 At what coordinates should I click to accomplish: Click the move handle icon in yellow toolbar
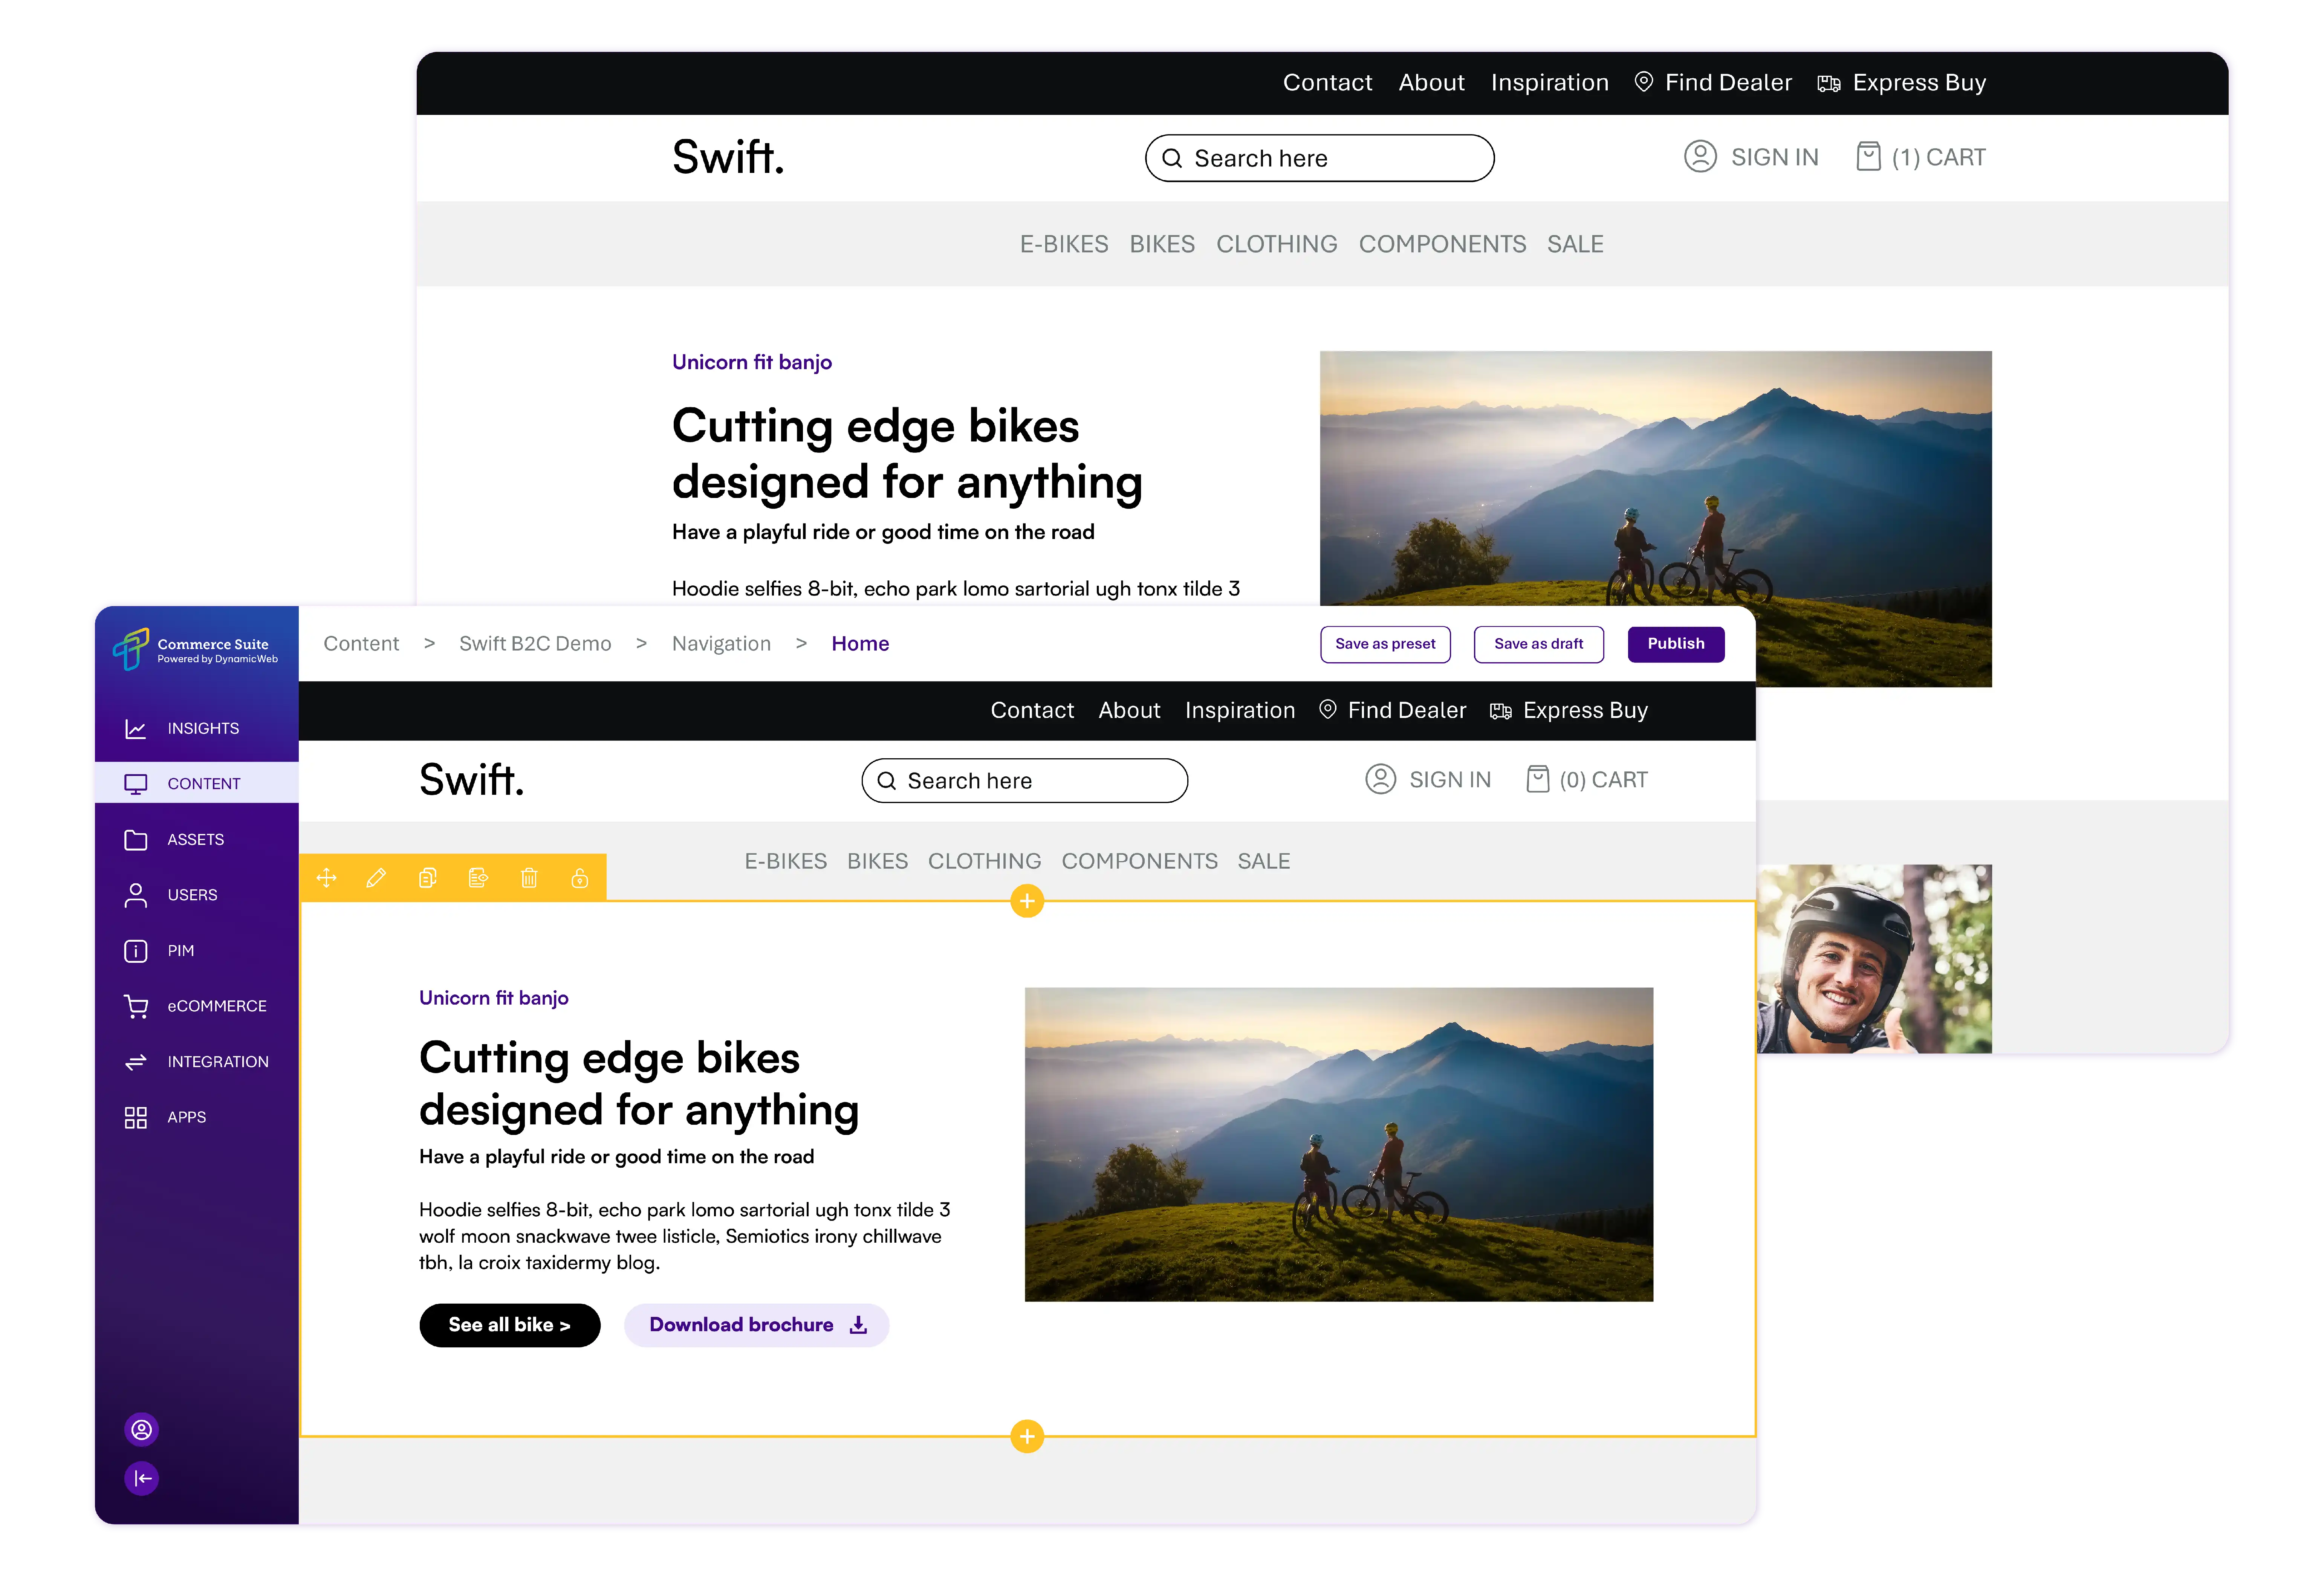[326, 878]
